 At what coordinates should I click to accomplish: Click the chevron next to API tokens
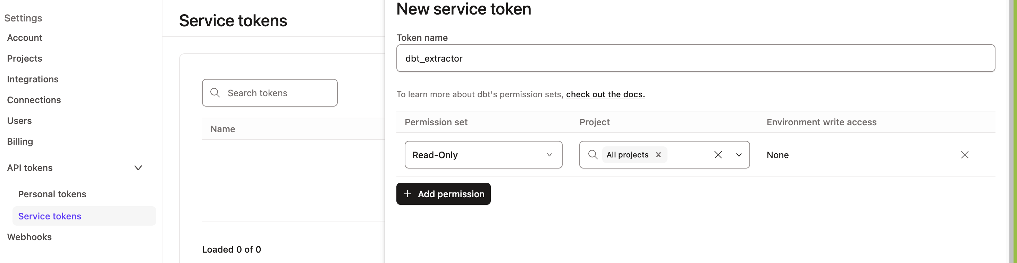[x=138, y=168]
